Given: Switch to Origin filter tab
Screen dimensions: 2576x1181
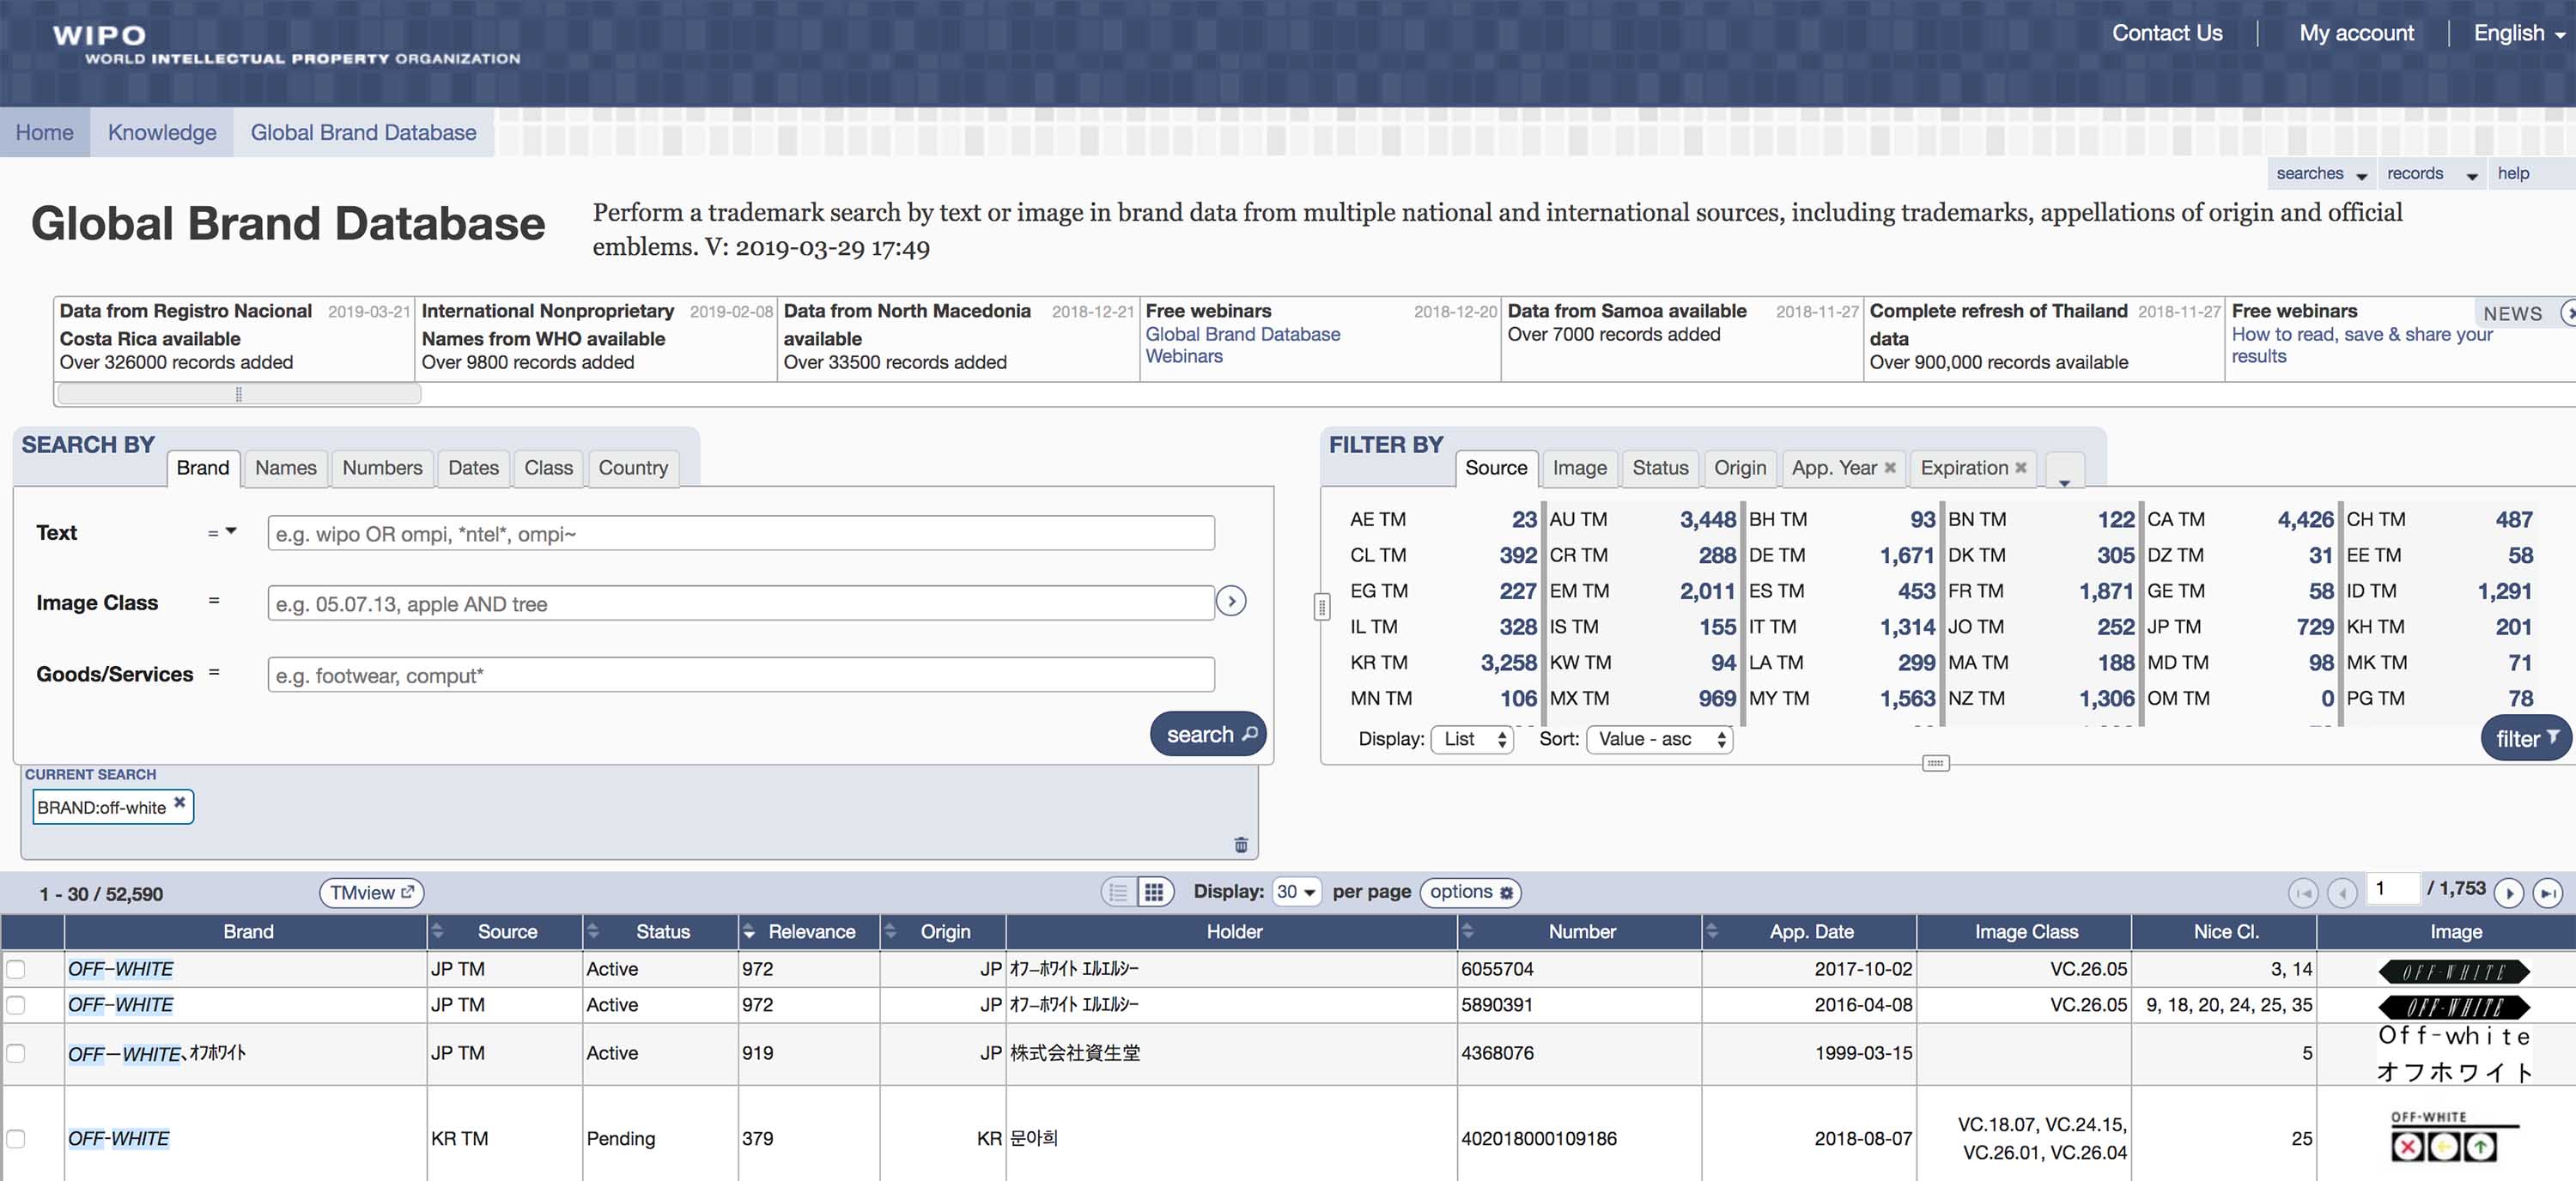Looking at the screenshot, I should point(1740,468).
